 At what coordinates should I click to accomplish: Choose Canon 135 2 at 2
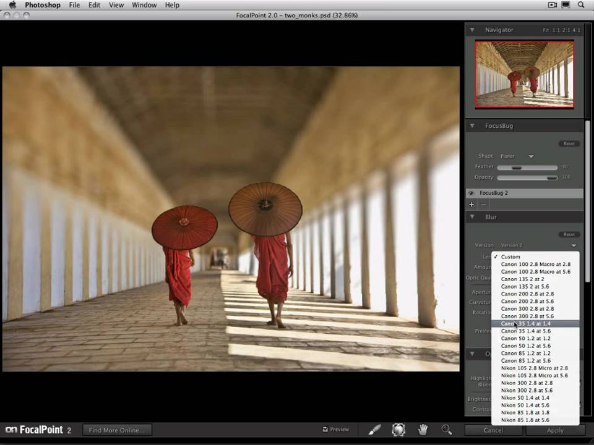tap(535, 279)
